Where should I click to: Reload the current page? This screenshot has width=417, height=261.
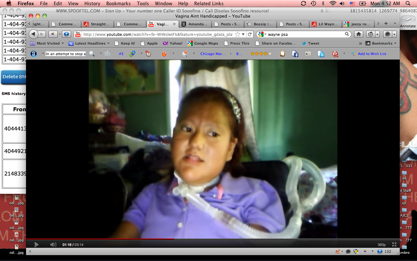point(250,34)
